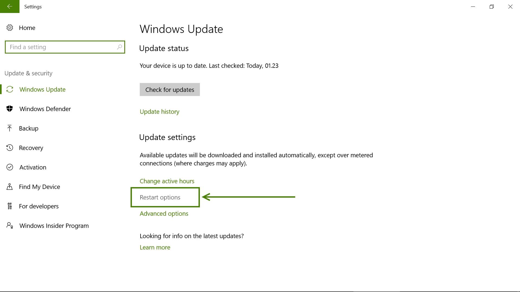Click the Home gear icon

click(10, 28)
